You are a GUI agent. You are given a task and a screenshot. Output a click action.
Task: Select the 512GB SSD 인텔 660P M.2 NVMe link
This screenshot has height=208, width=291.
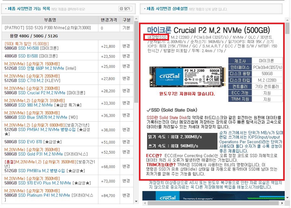click(x=40, y=68)
